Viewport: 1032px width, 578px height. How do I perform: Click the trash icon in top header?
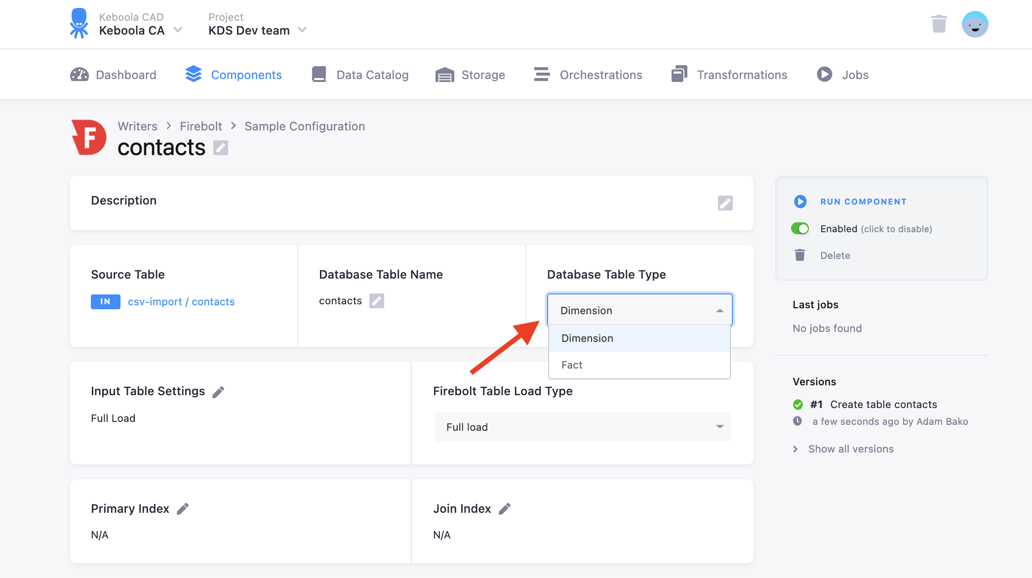tap(939, 24)
